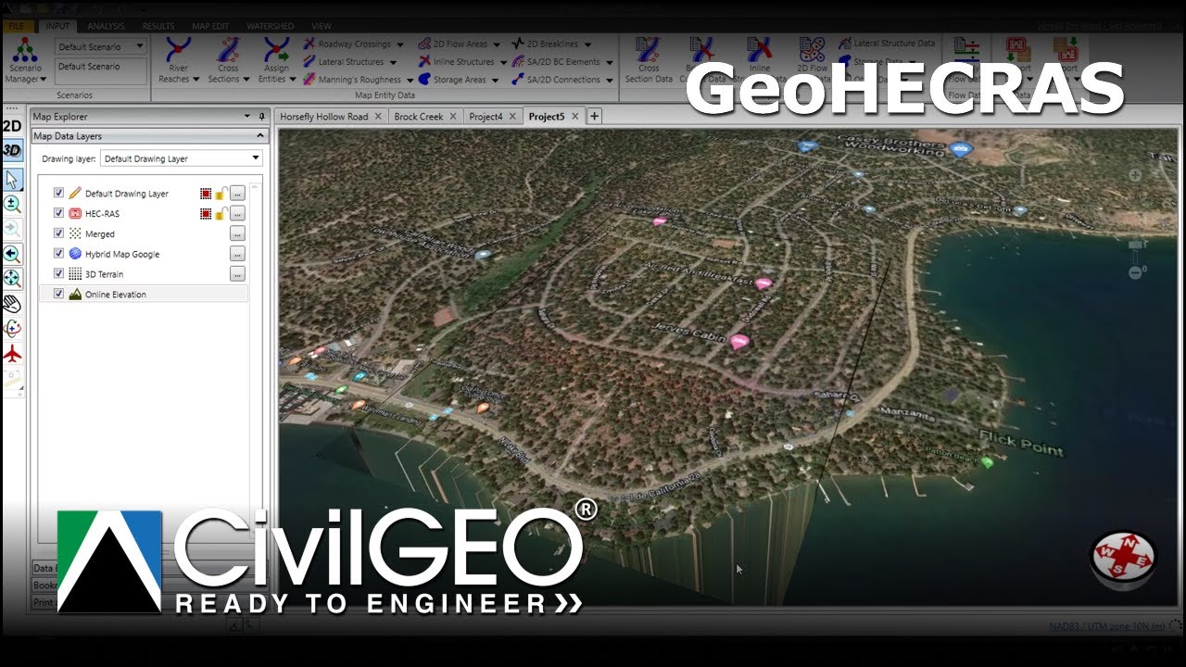Close the Project5 tab

coord(575,117)
